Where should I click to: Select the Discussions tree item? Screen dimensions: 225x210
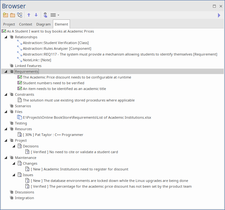(25, 192)
